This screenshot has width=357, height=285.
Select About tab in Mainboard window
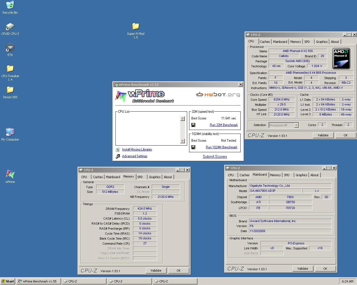point(315,175)
